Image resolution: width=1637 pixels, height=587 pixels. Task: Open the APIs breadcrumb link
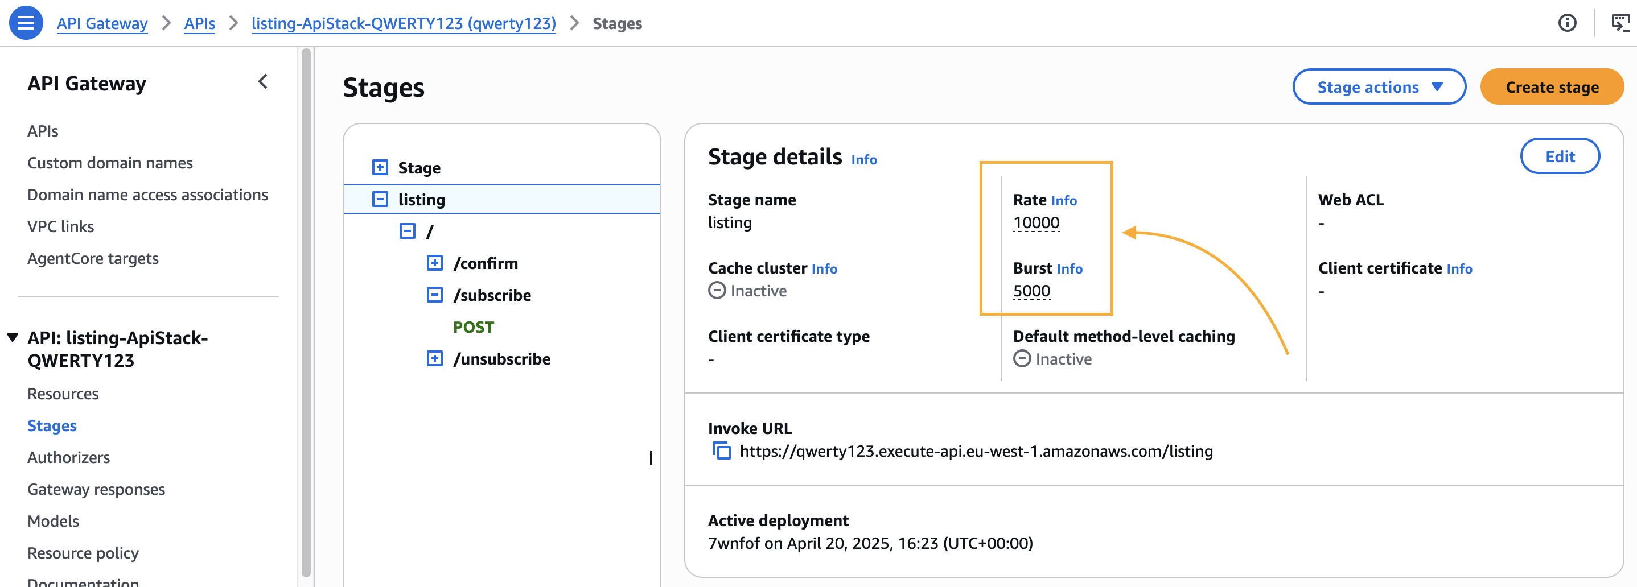200,23
